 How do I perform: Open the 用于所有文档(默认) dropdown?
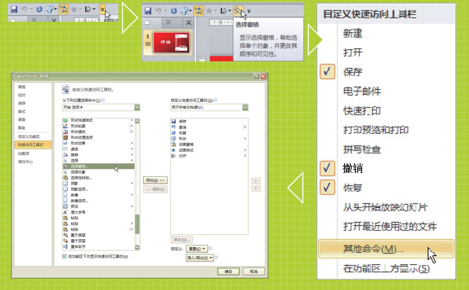tap(245, 107)
